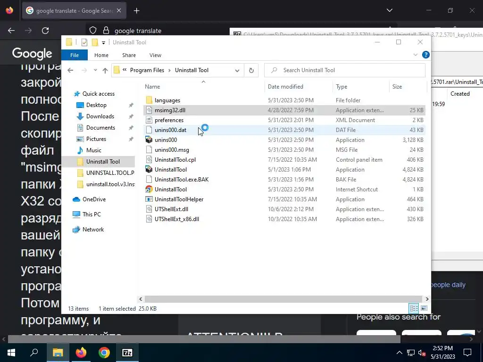Image resolution: width=483 pixels, height=362 pixels.
Task: Select the UninstallTool.cpl file icon
Action: tap(149, 159)
